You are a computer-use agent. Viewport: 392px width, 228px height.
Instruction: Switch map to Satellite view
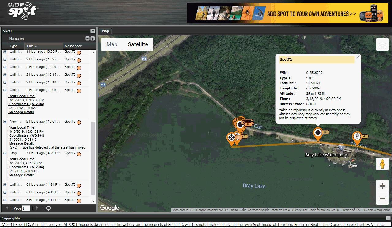click(x=138, y=44)
